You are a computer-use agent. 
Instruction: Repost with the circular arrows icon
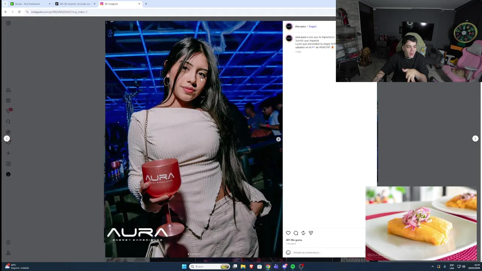pos(303,233)
